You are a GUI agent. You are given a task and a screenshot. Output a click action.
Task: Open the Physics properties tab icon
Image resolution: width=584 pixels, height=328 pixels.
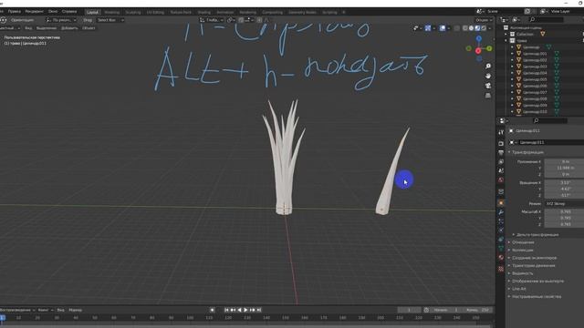[501, 231]
